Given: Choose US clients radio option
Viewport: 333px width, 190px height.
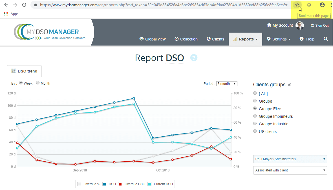Looking at the screenshot, I should (x=255, y=131).
